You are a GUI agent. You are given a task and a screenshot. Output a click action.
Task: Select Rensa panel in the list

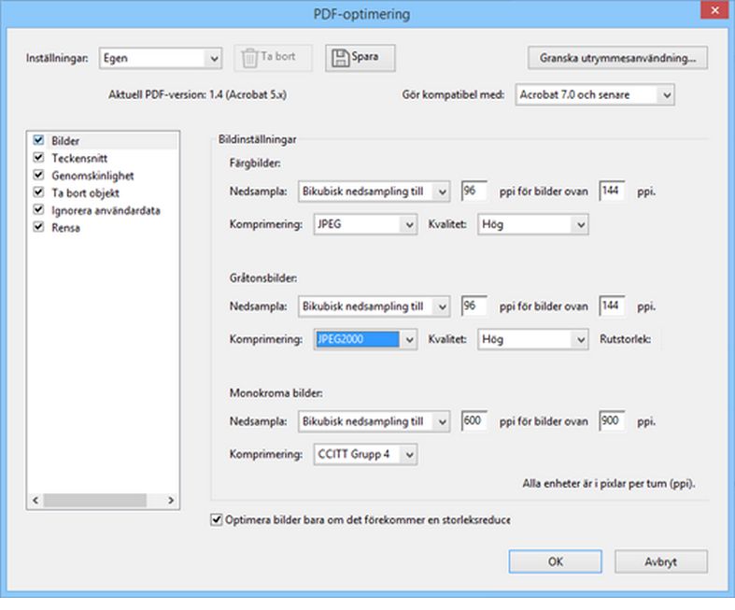[x=65, y=227]
